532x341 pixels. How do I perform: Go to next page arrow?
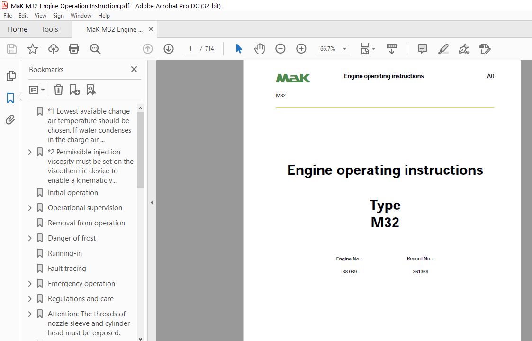click(x=169, y=49)
